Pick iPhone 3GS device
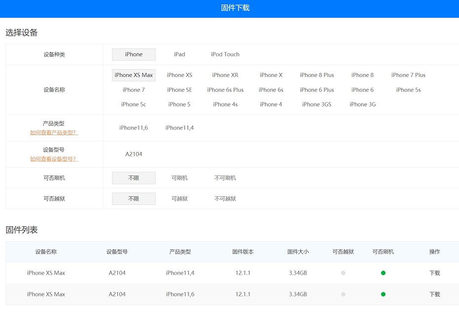 317,105
